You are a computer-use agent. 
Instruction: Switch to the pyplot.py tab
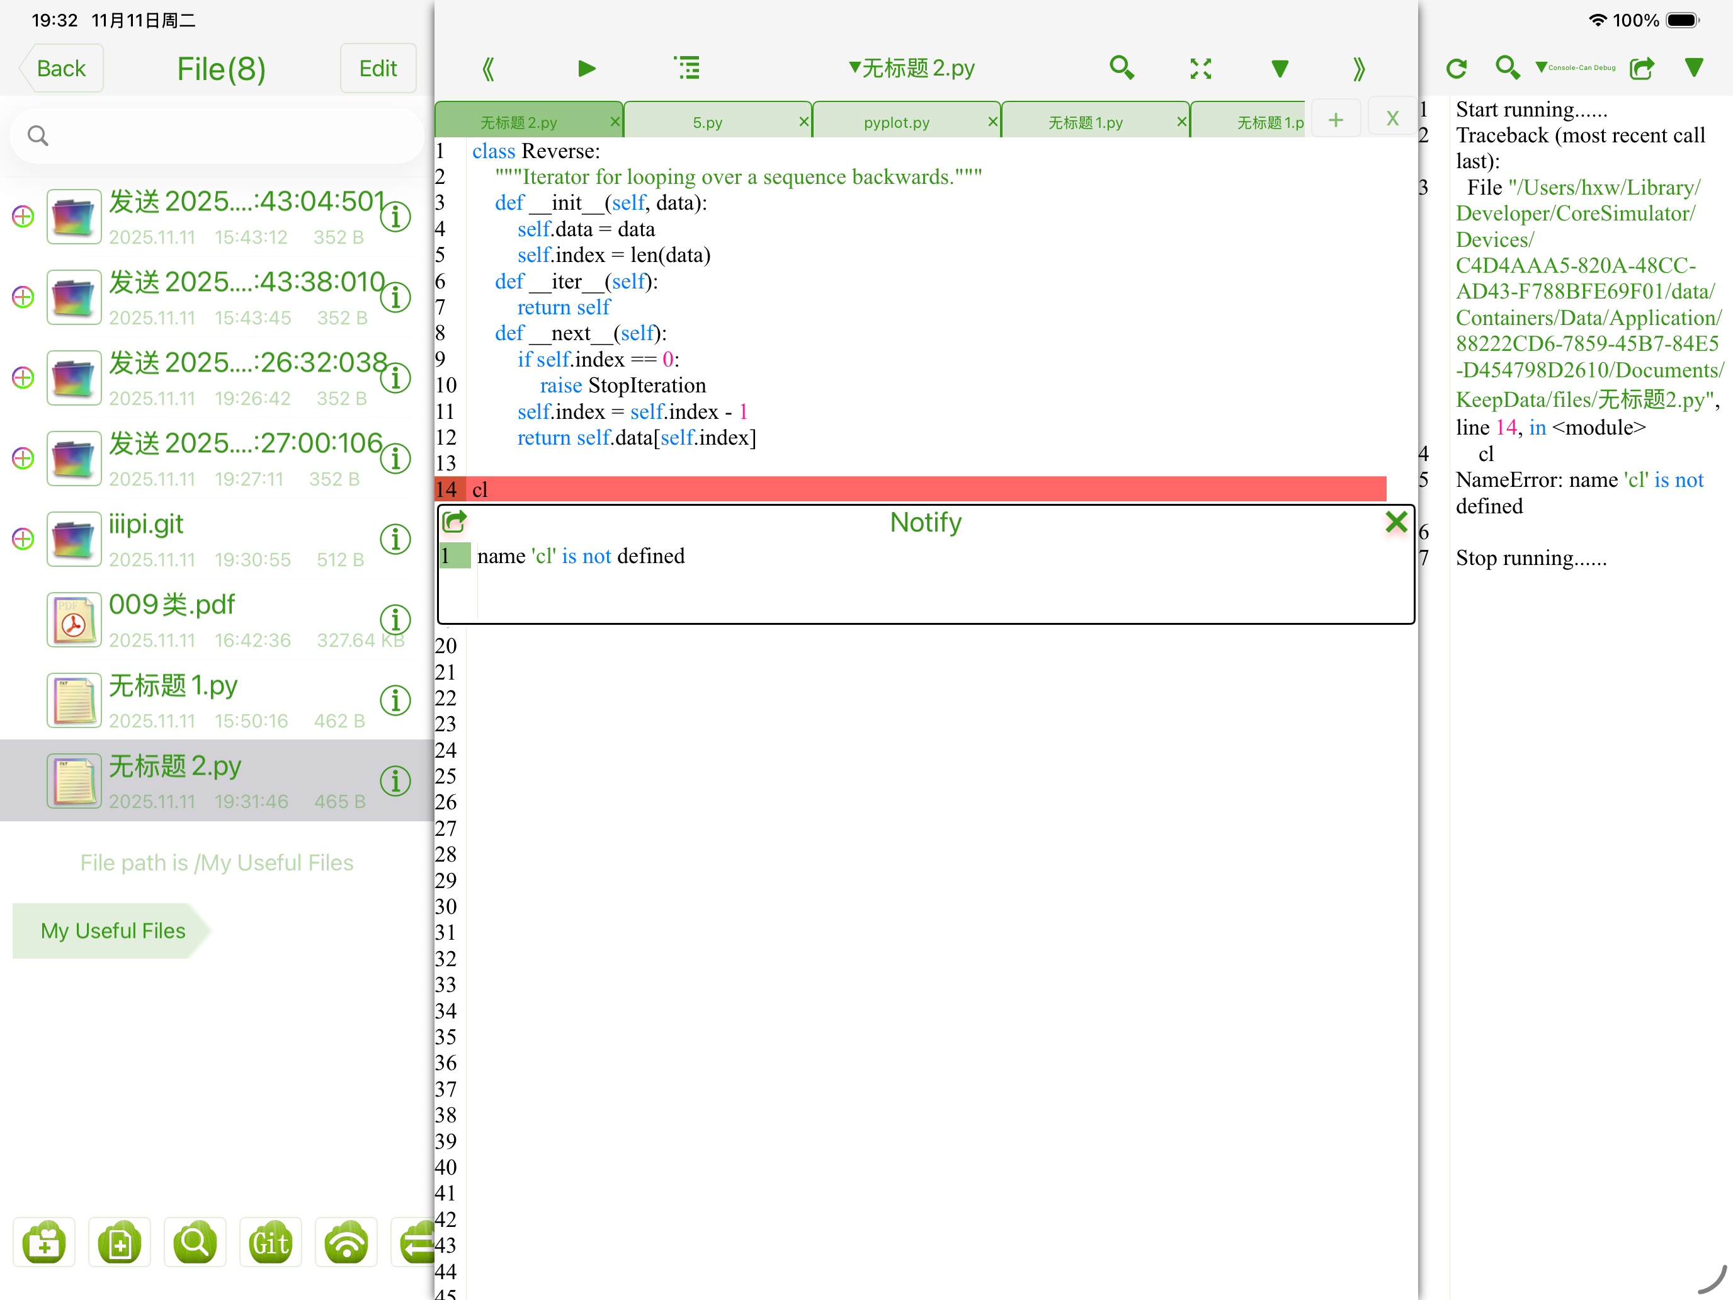[x=896, y=122]
